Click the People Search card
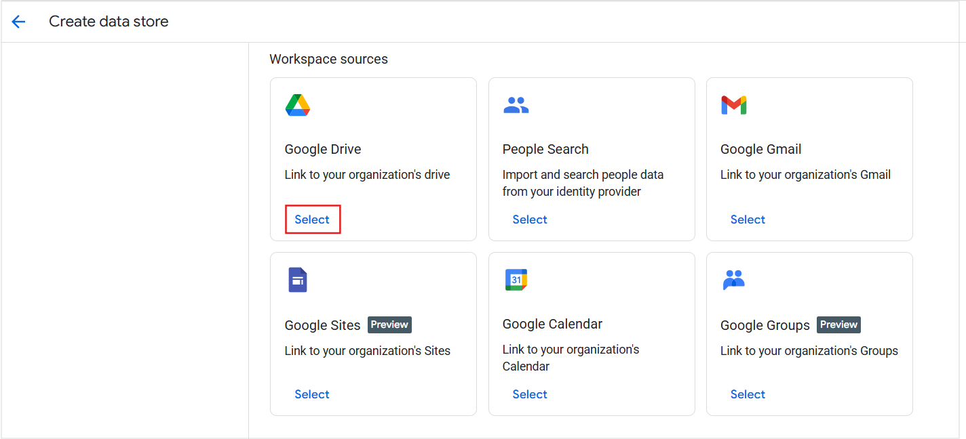 coord(592,159)
